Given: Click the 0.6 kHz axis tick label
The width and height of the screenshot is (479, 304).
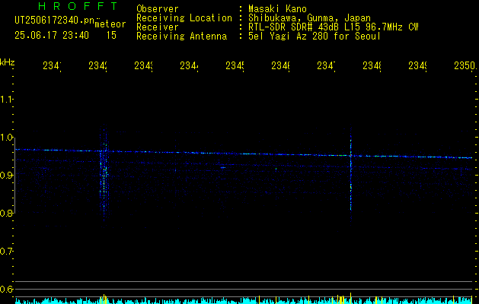Looking at the screenshot, I should [6, 289].
